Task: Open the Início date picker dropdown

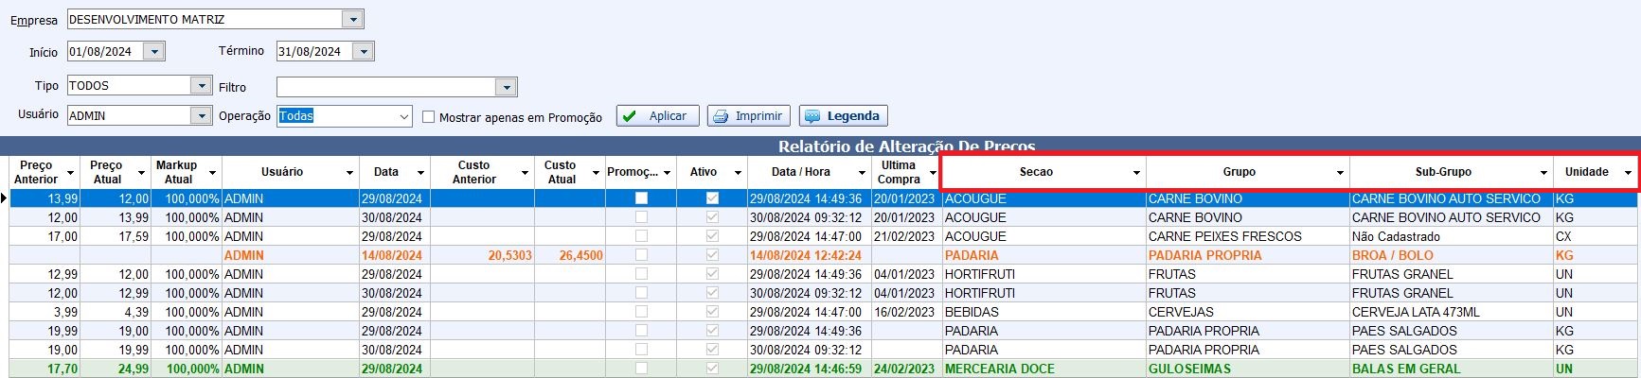Action: tap(154, 52)
